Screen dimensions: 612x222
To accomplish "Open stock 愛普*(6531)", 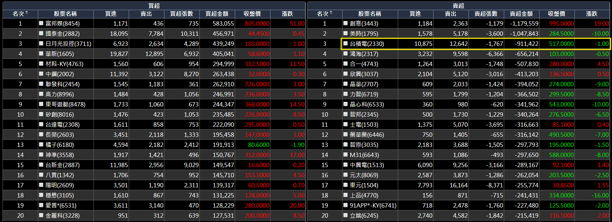I will 61,205.
